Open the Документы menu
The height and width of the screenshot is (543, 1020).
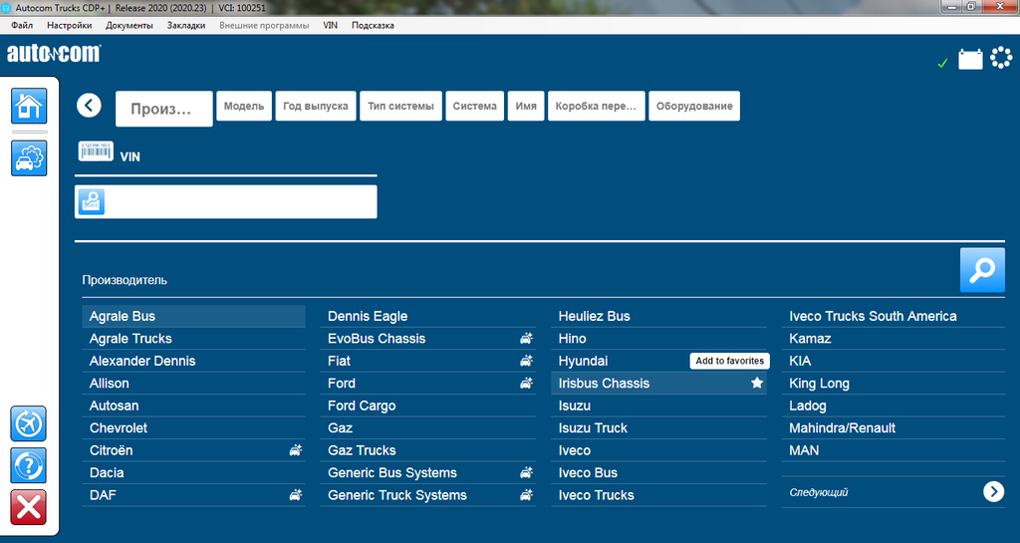coord(129,25)
